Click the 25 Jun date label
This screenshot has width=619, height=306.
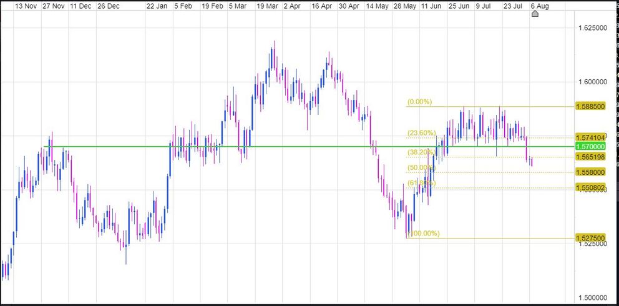coord(459,6)
